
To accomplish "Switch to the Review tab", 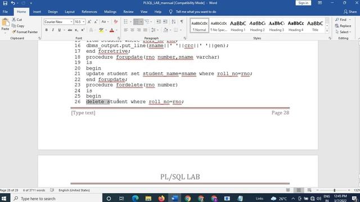I will click(128, 12).
